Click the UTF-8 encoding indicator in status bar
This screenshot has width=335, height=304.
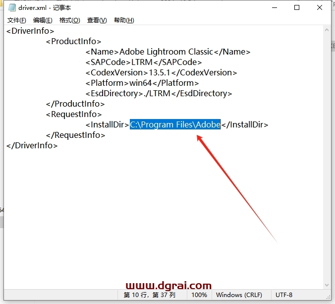tap(284, 295)
